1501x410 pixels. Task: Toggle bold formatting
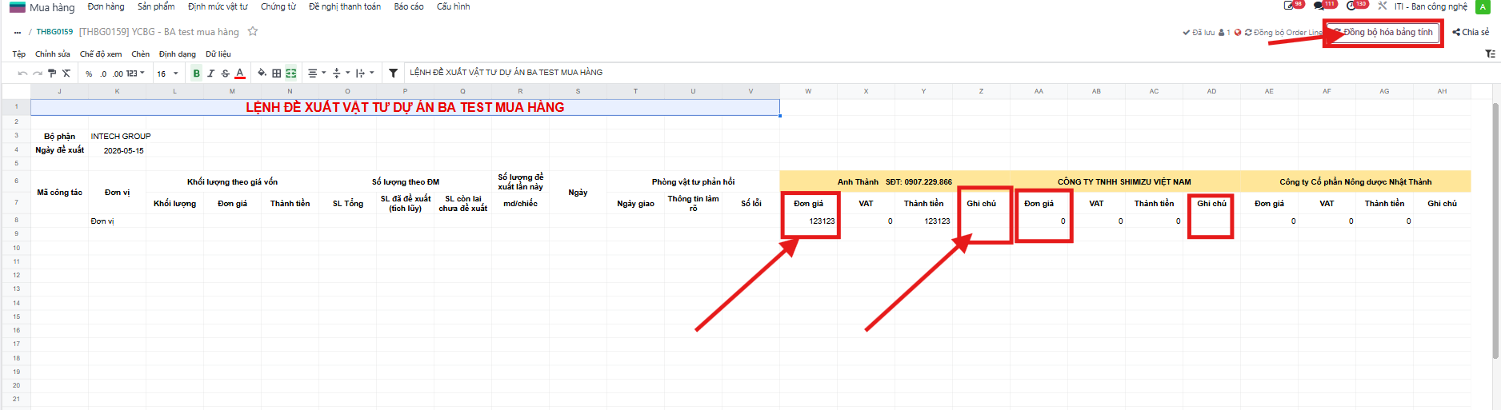(197, 74)
